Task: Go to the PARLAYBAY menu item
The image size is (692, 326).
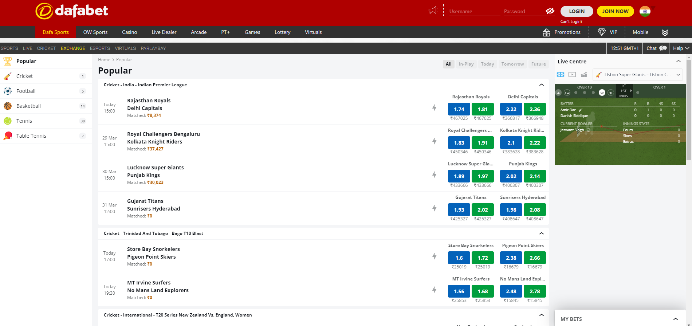Action: 153,48
